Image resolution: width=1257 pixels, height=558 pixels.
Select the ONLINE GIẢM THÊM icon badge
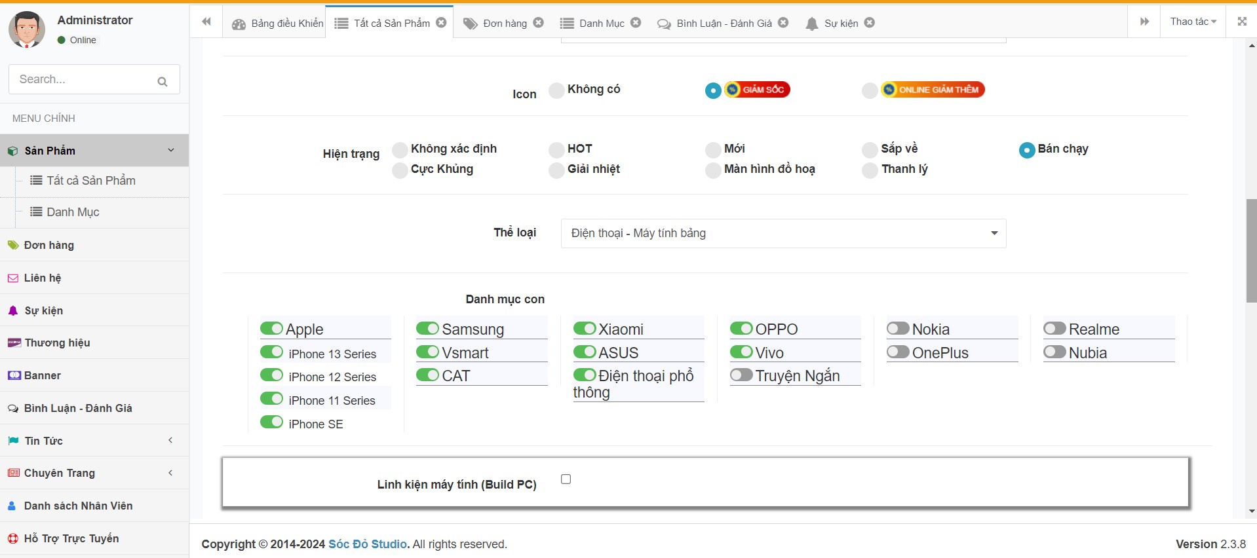click(933, 90)
